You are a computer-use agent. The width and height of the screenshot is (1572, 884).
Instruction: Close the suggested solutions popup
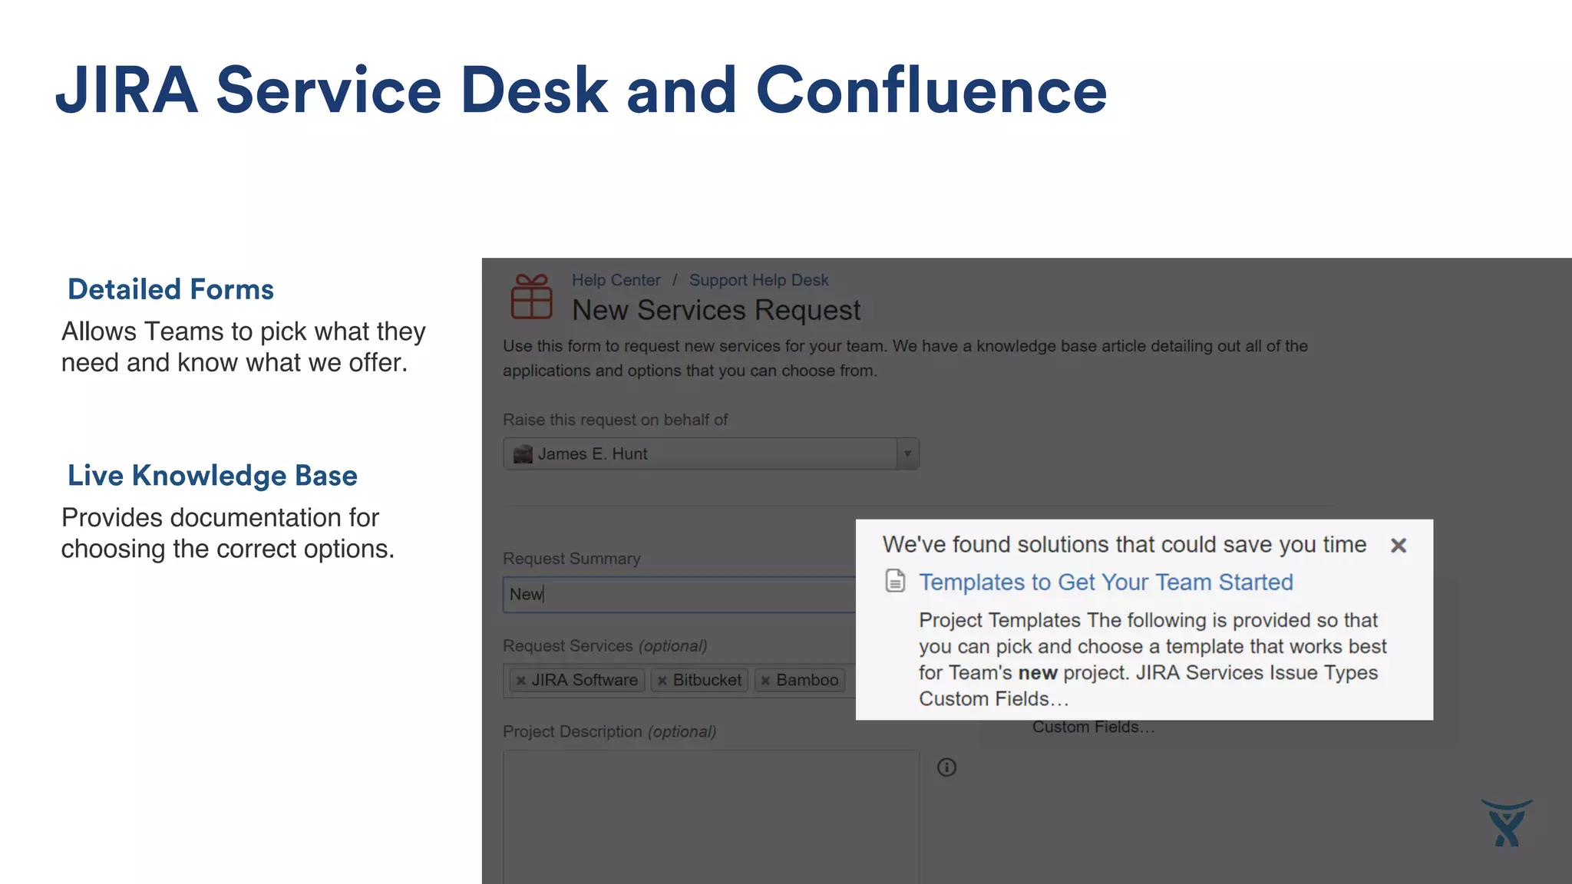[1399, 546]
